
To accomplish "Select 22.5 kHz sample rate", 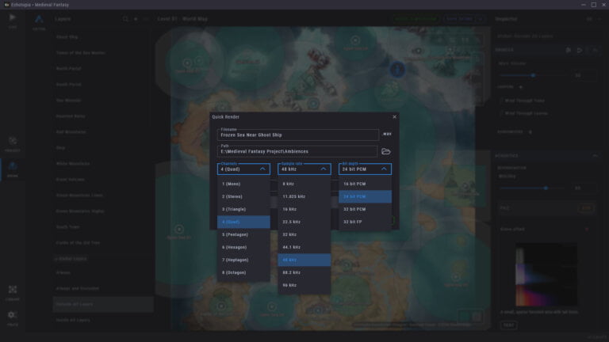I will (304, 222).
